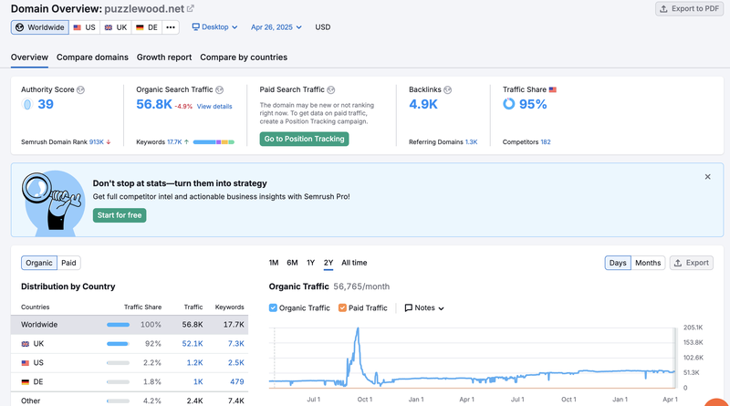Screen dimensions: 730x406
Task: Select the UK database button
Action: click(116, 27)
